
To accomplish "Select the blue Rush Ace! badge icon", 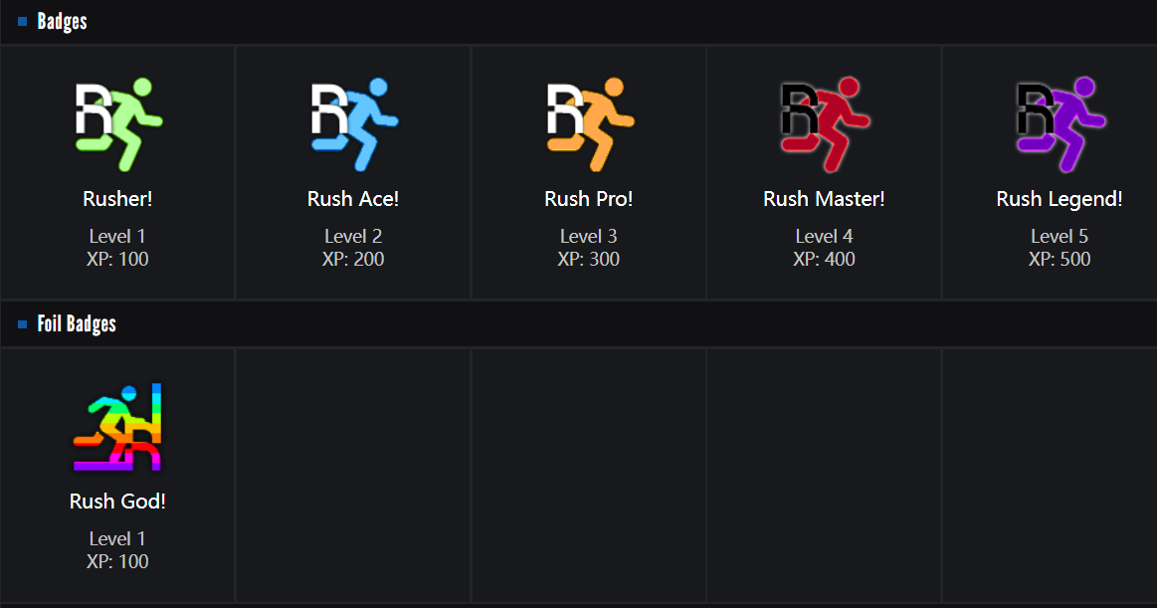I will 354,124.
